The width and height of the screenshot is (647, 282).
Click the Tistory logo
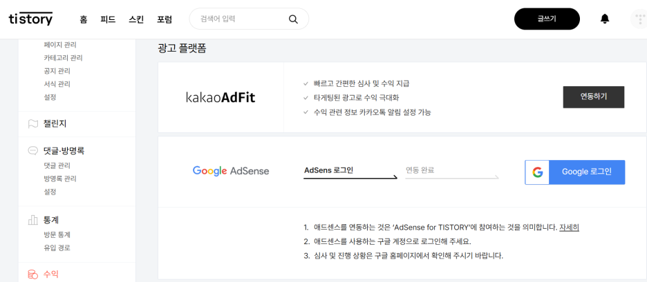coord(30,19)
